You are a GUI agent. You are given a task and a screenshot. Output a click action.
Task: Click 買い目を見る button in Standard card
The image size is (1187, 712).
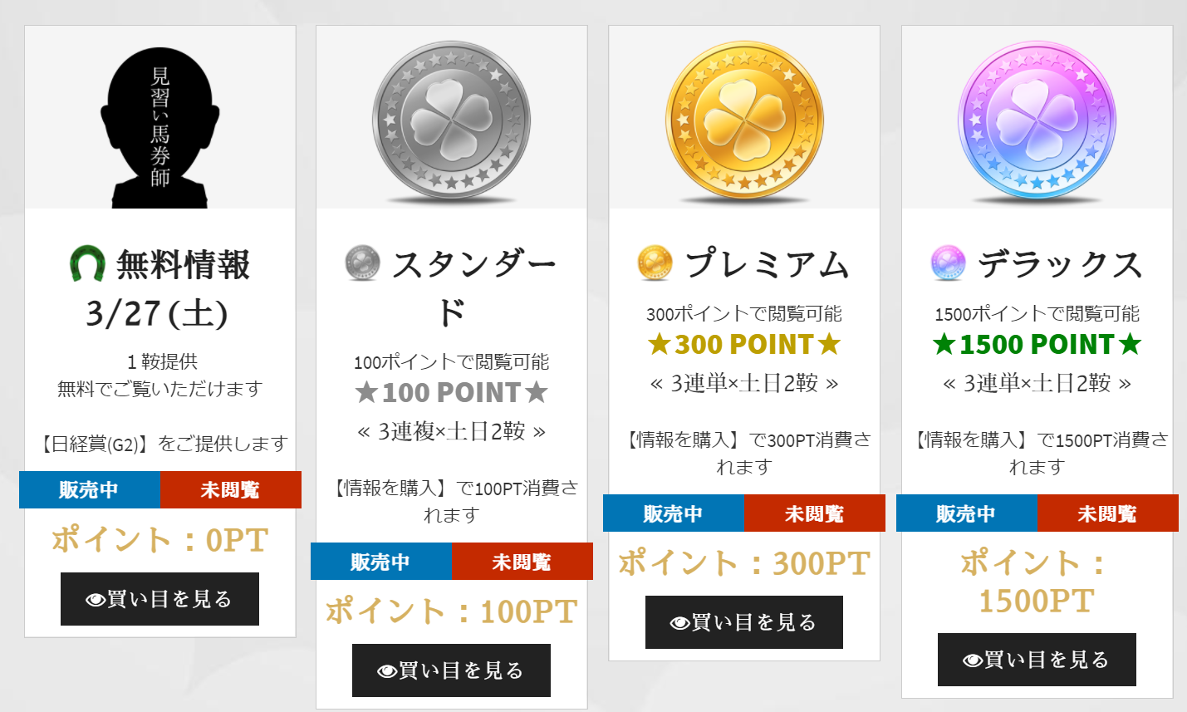[x=451, y=670]
